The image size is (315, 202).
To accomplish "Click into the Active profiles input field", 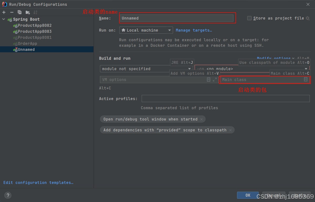I will coord(225,99).
